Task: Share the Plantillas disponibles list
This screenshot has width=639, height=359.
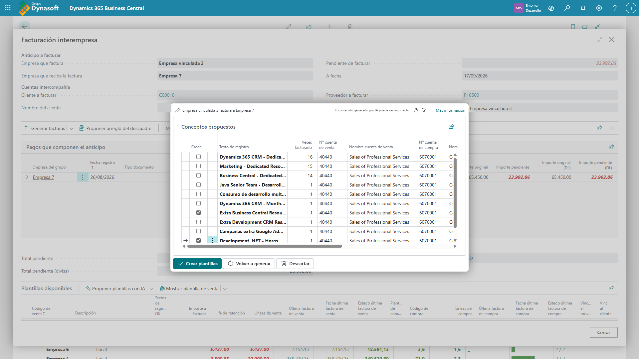Action: 611,288
